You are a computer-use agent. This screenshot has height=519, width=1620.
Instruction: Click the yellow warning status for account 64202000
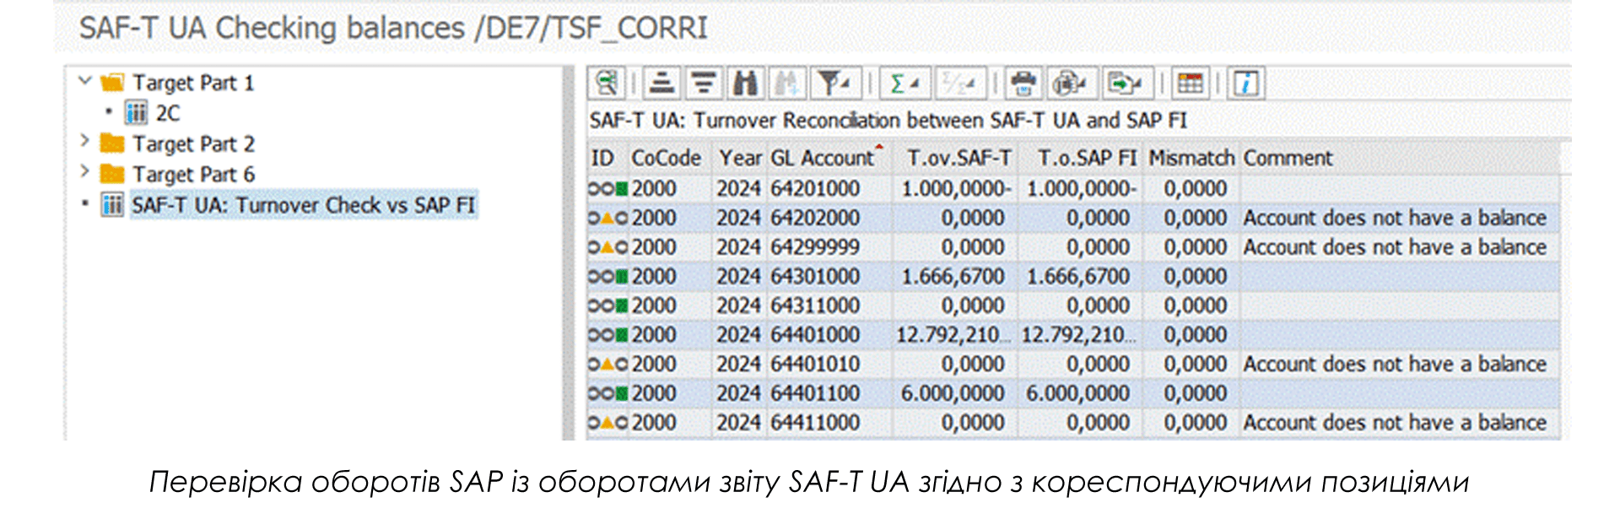pos(607,218)
